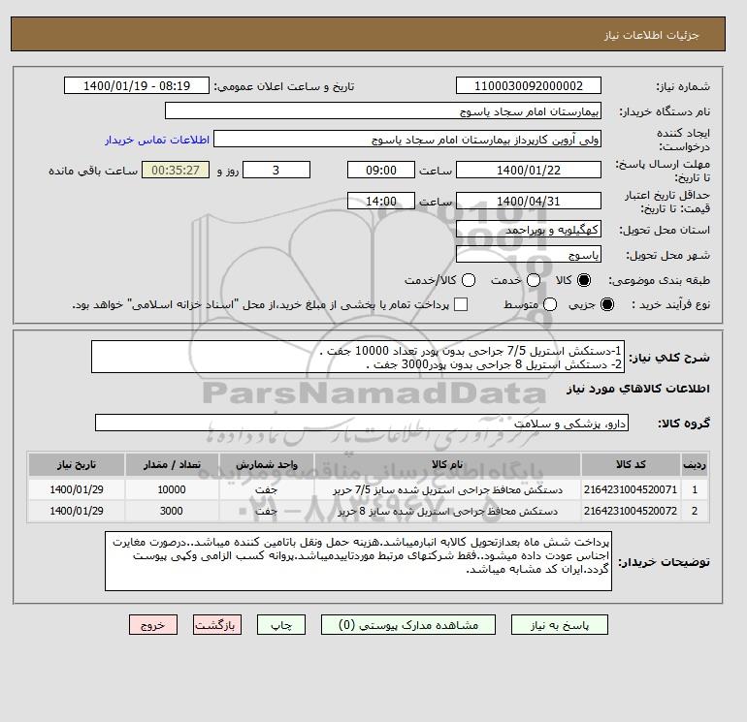
Task: Select the متوسط purchase type radio
Action: click(x=550, y=304)
